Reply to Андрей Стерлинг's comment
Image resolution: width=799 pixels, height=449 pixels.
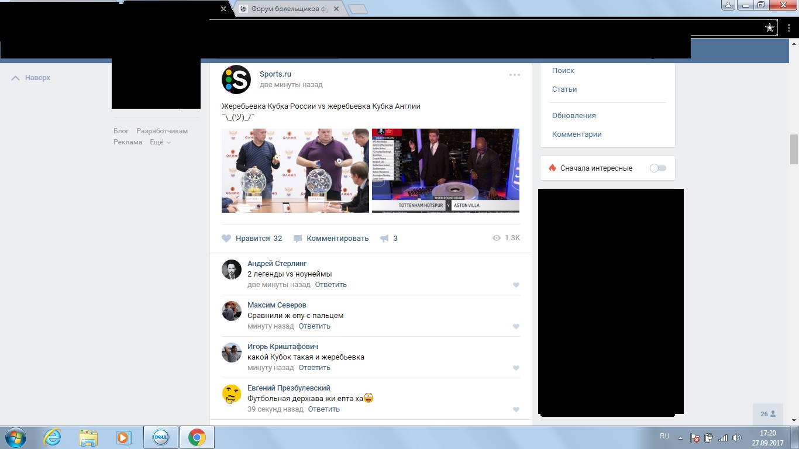tap(331, 285)
